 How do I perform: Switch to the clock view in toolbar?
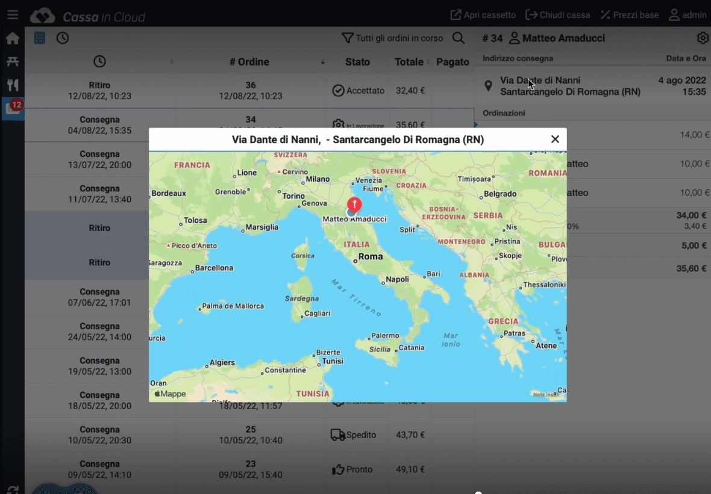coord(63,38)
